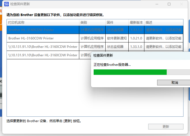Image resolution: width=190 pixels, height=136 pixels.
Task: Sort by 固件 column header
Action: tap(117, 23)
